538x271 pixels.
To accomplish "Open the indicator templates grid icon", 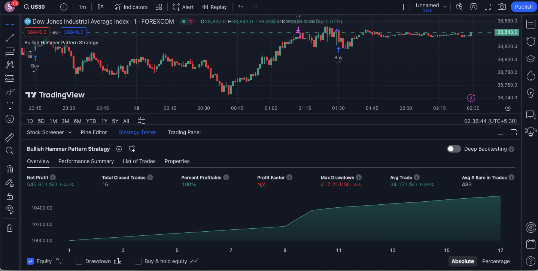I will pos(159,7).
